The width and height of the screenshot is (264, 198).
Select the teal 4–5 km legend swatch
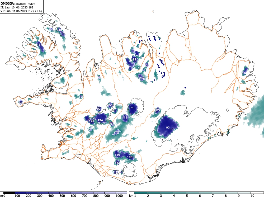click(x=180, y=193)
